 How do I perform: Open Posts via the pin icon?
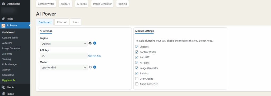click(x=3, y=19)
